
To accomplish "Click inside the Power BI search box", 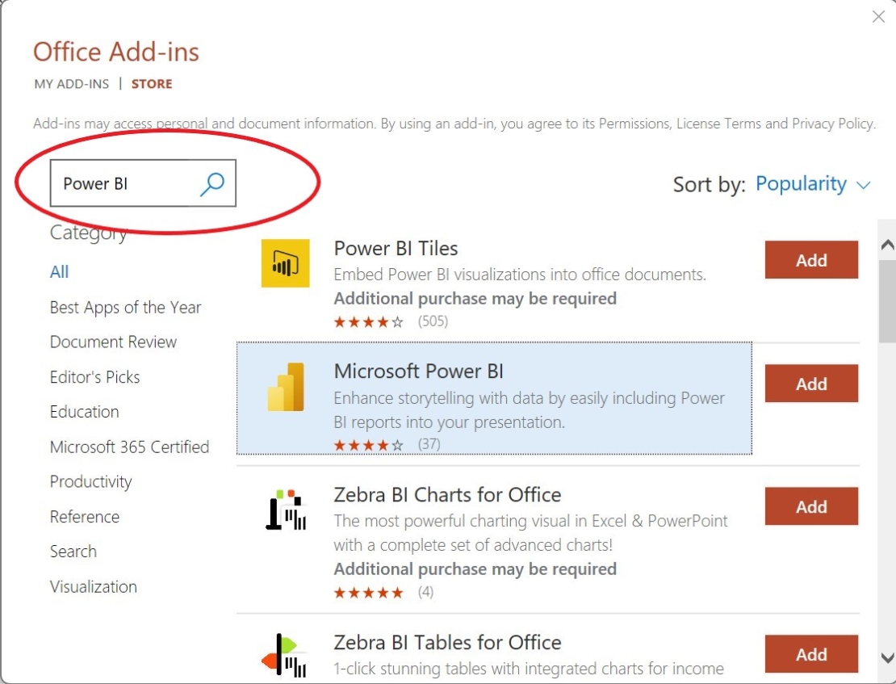I will pos(121,183).
